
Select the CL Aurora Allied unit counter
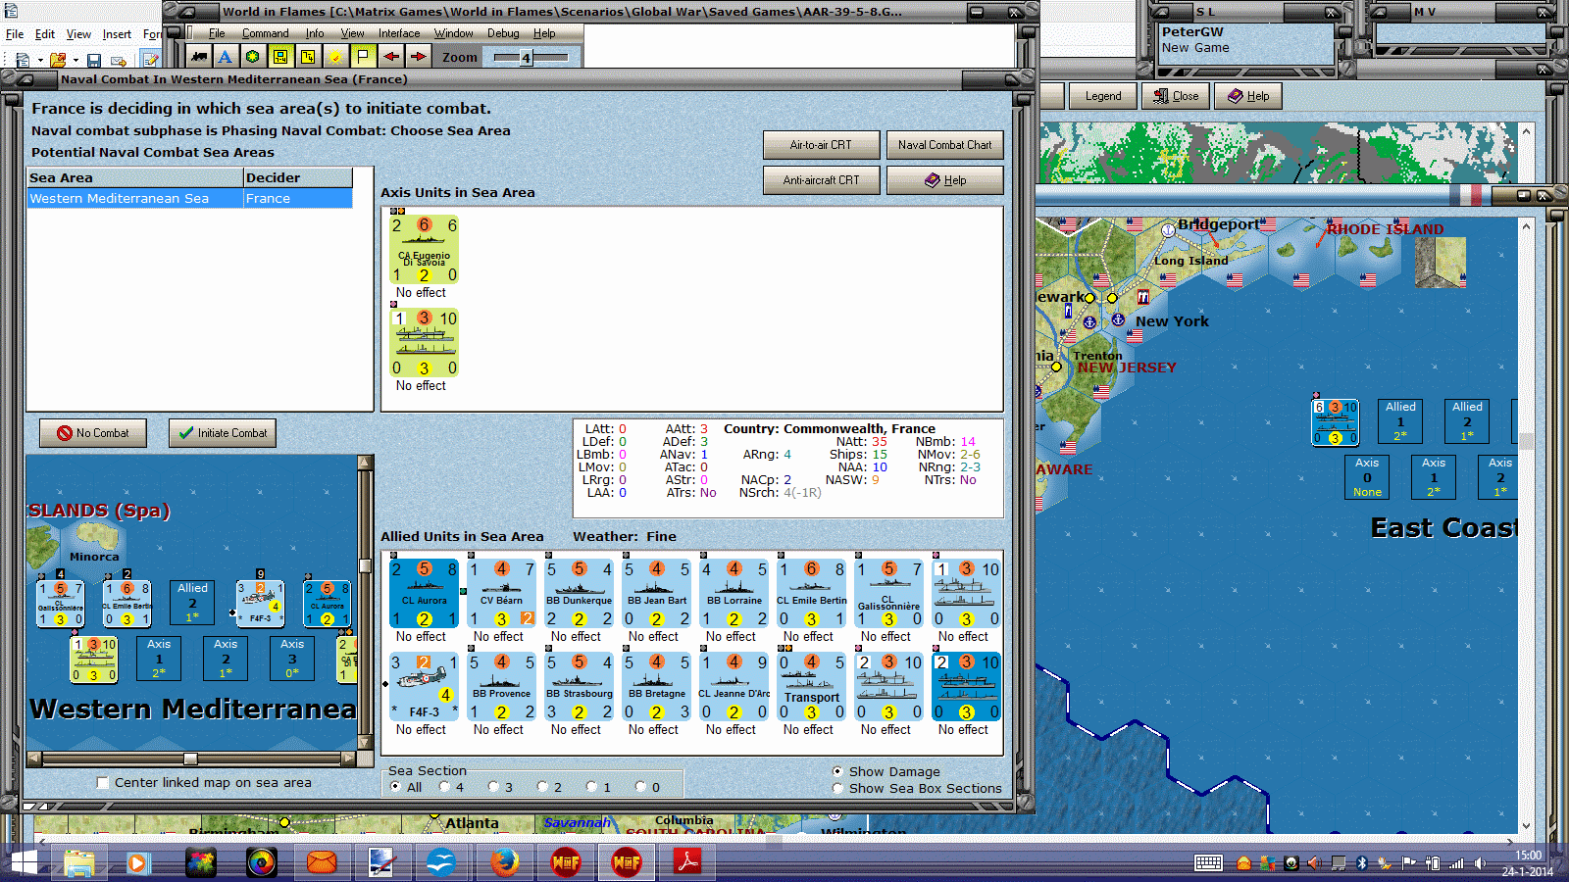click(425, 594)
